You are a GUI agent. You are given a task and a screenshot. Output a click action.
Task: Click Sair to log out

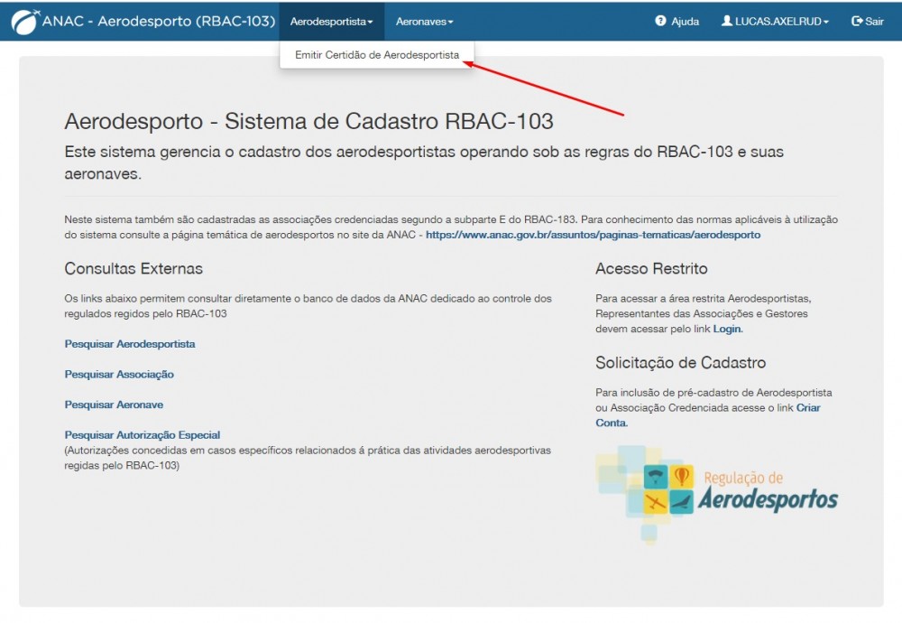(x=868, y=22)
